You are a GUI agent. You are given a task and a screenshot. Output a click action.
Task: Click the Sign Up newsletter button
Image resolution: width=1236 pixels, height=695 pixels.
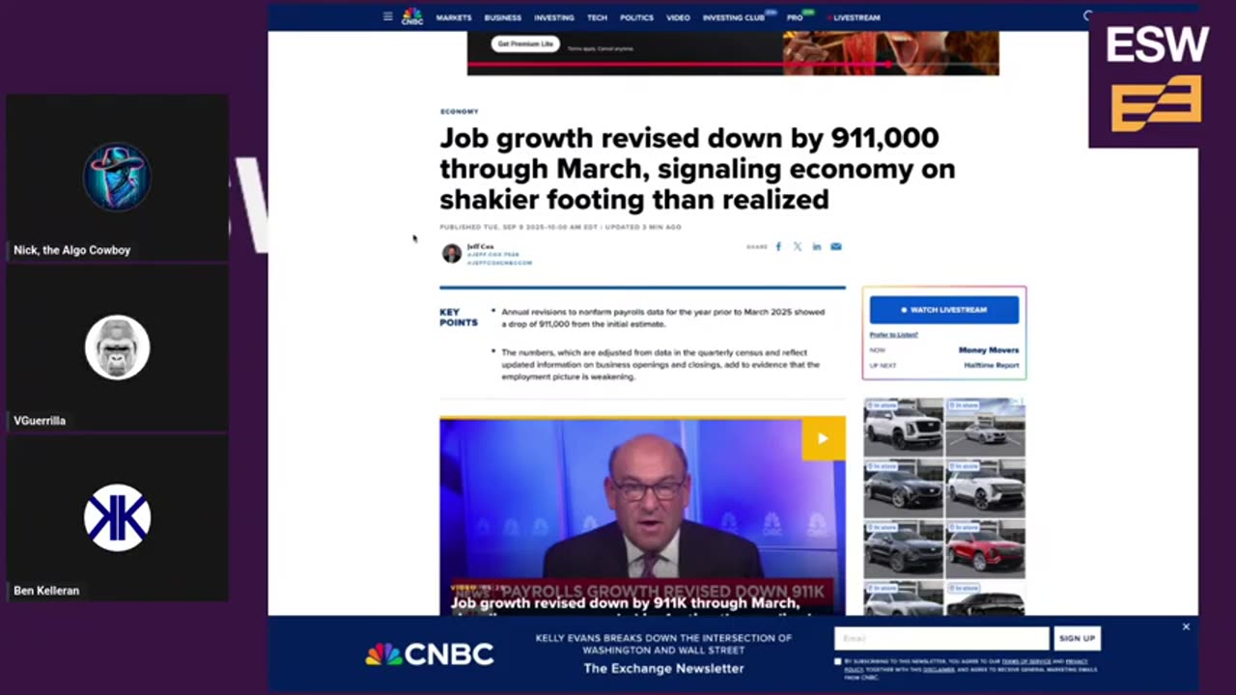(1077, 638)
